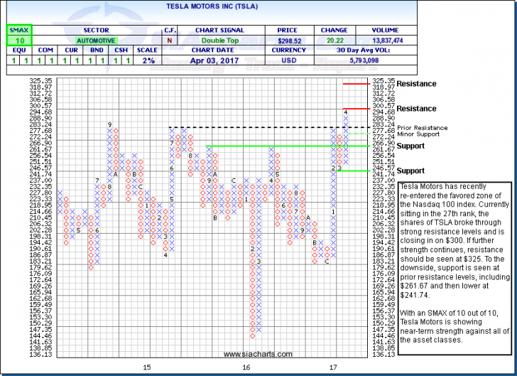Screen dimensions: 517x376
Task: Click the SMAX score value 10
Action: 17,42
